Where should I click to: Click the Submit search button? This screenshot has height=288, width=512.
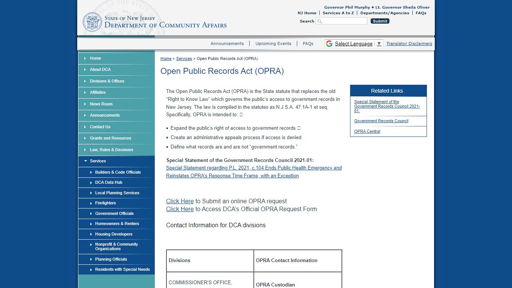(x=380, y=21)
